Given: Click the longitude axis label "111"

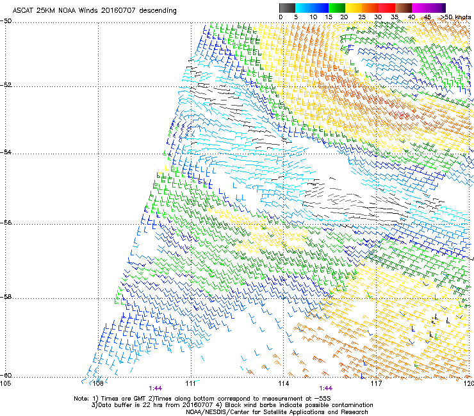Looking at the screenshot, I should (x=191, y=383).
